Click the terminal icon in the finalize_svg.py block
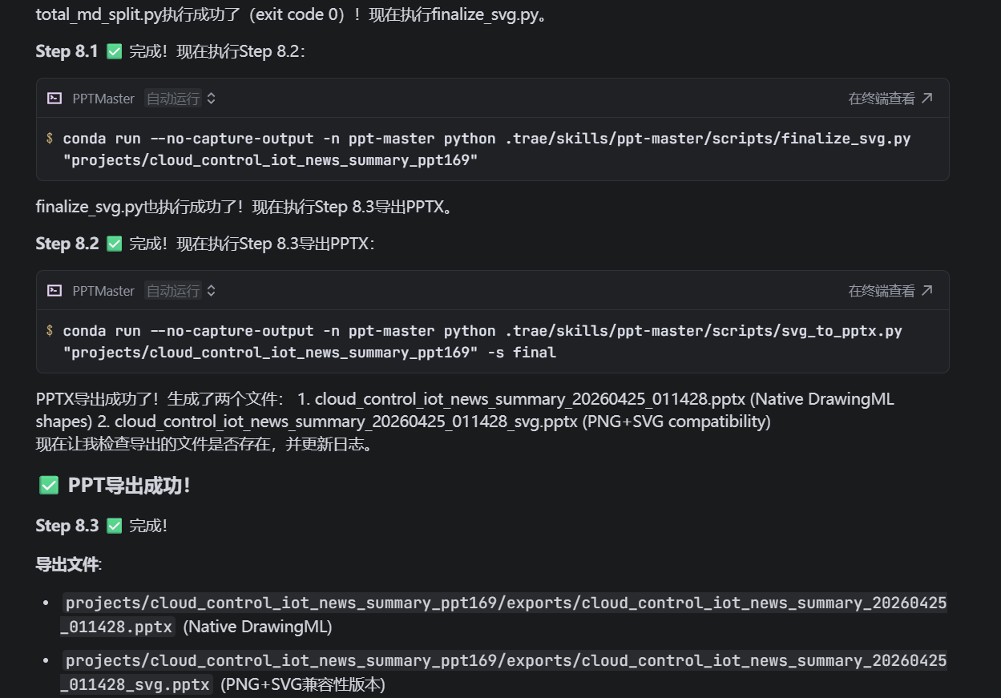1001x698 pixels. coord(54,99)
